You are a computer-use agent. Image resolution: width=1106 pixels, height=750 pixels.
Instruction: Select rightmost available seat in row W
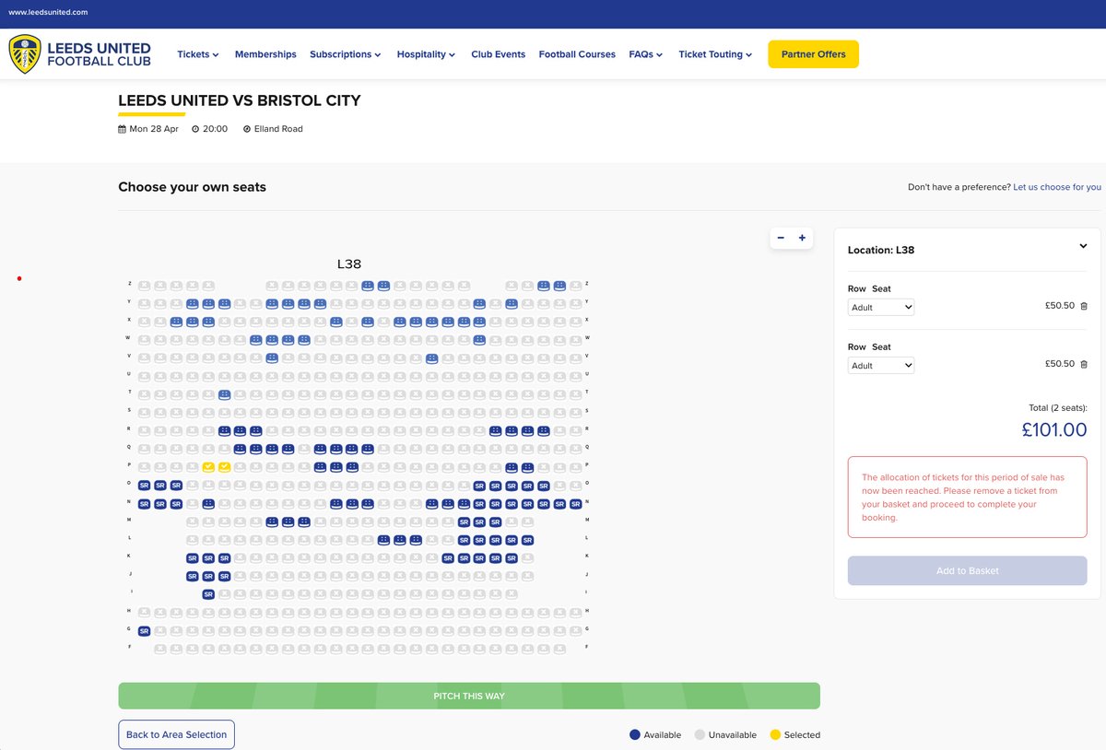click(479, 340)
